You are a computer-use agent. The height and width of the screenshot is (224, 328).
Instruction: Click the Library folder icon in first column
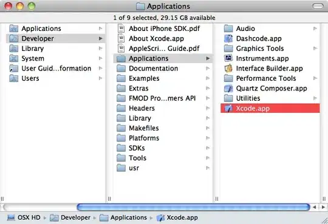(13, 49)
